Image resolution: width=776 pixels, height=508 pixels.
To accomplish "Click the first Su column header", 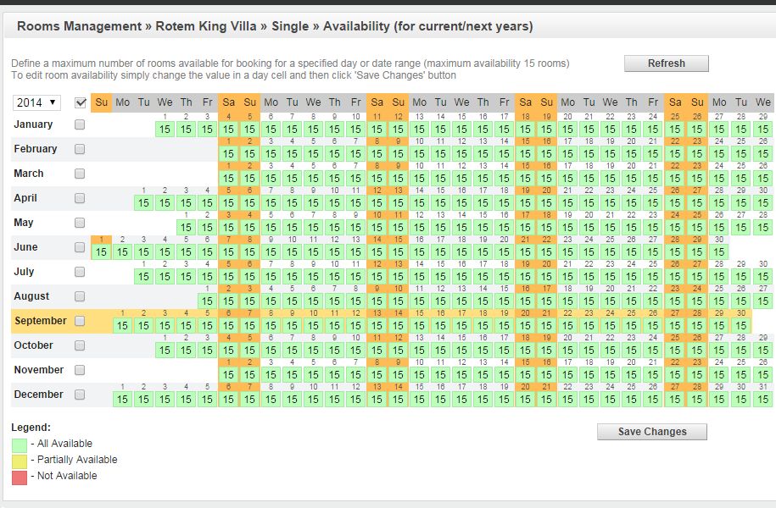I will [x=102, y=102].
